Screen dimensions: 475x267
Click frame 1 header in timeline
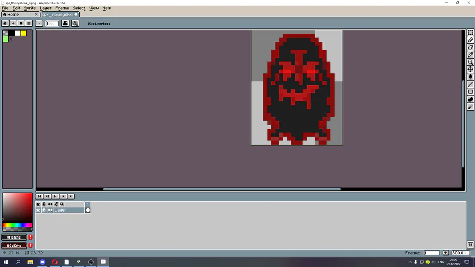[88, 204]
